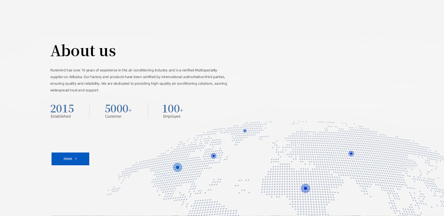Click the Africa map marker
Image resolution: width=444 pixels, height=216 pixels.
[x=305, y=188]
